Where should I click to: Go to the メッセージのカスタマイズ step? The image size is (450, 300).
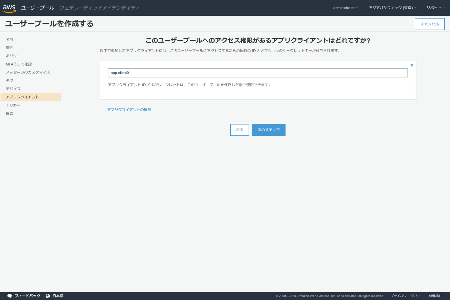(x=28, y=72)
